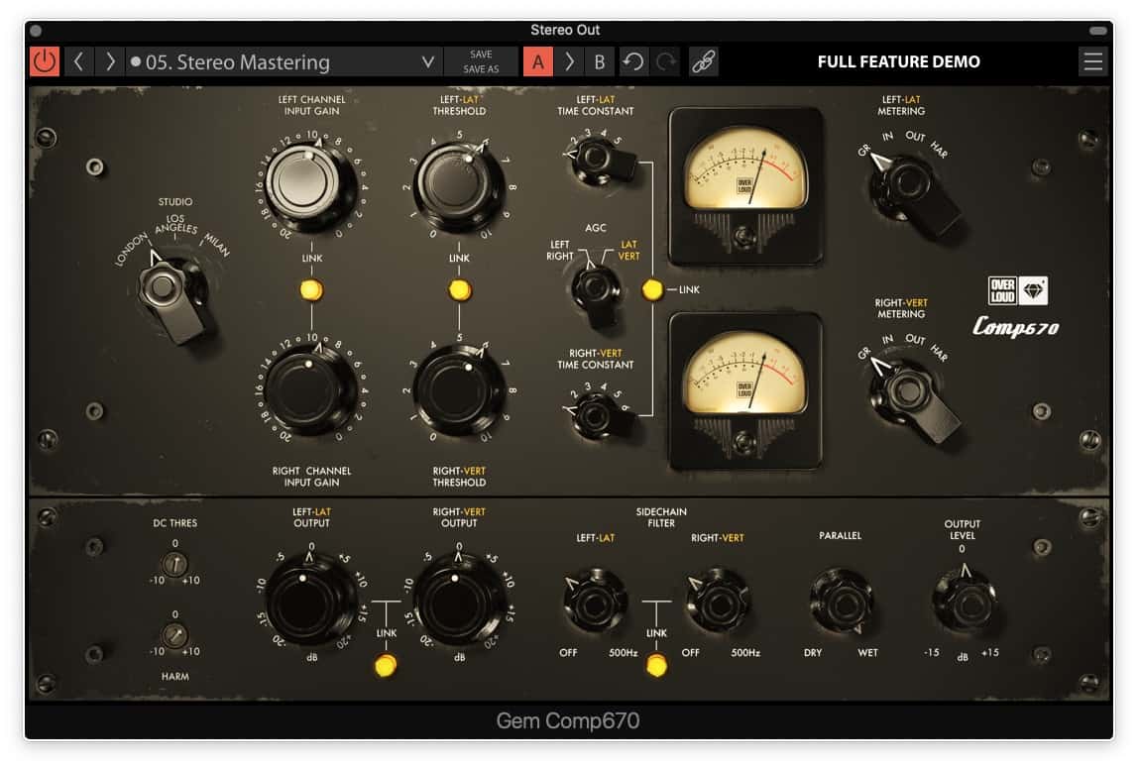1138x768 pixels.
Task: Copy A settings to B arrow
Action: pos(569,61)
